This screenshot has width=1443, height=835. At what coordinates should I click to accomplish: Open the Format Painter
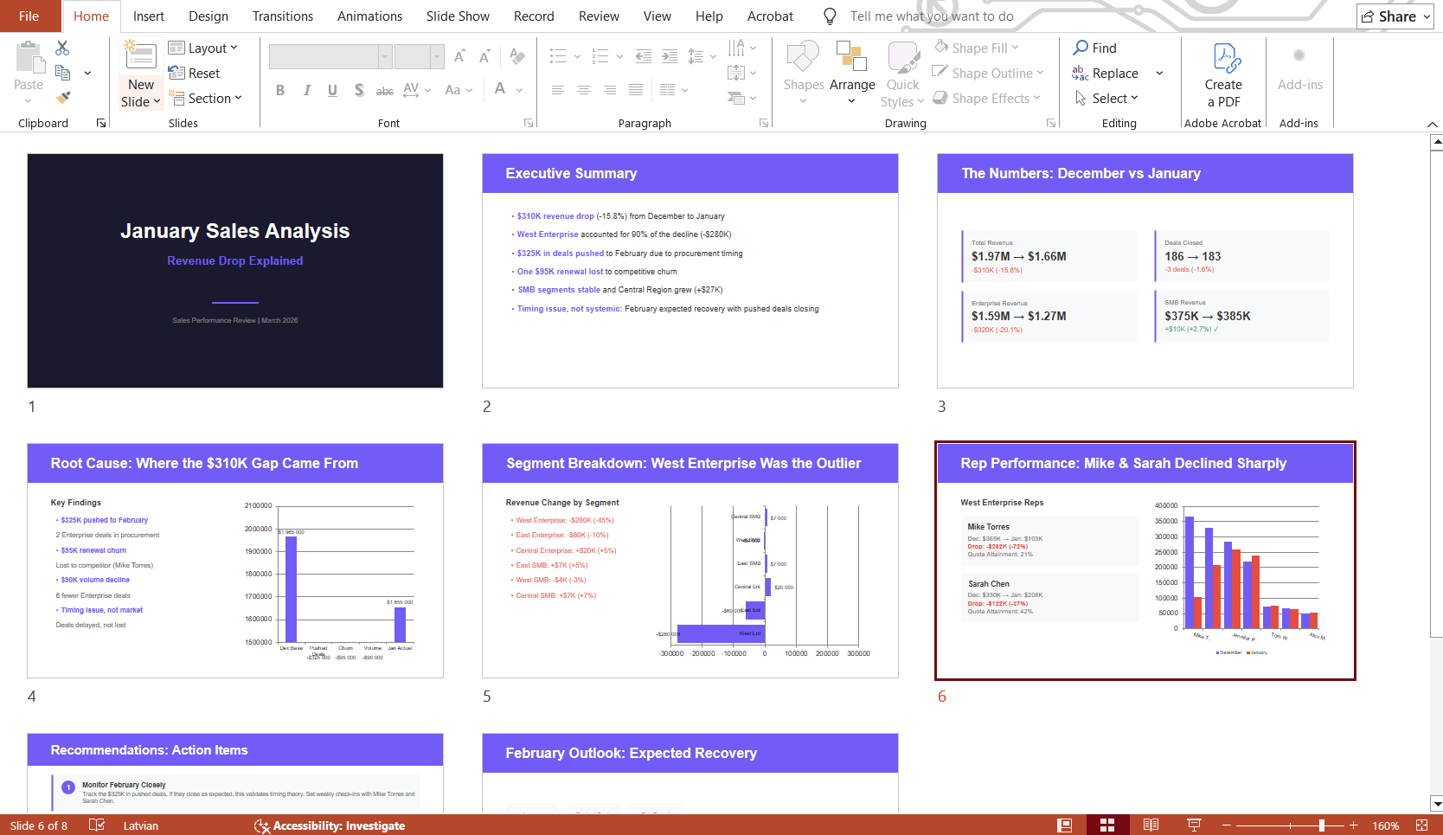(61, 98)
